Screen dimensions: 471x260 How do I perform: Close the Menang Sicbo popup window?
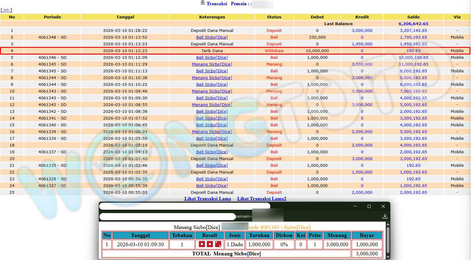coord(383,206)
